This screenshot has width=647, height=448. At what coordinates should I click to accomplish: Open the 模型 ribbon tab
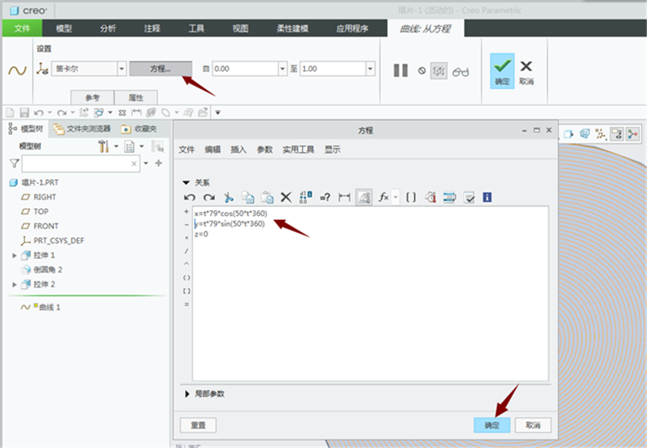[x=64, y=29]
